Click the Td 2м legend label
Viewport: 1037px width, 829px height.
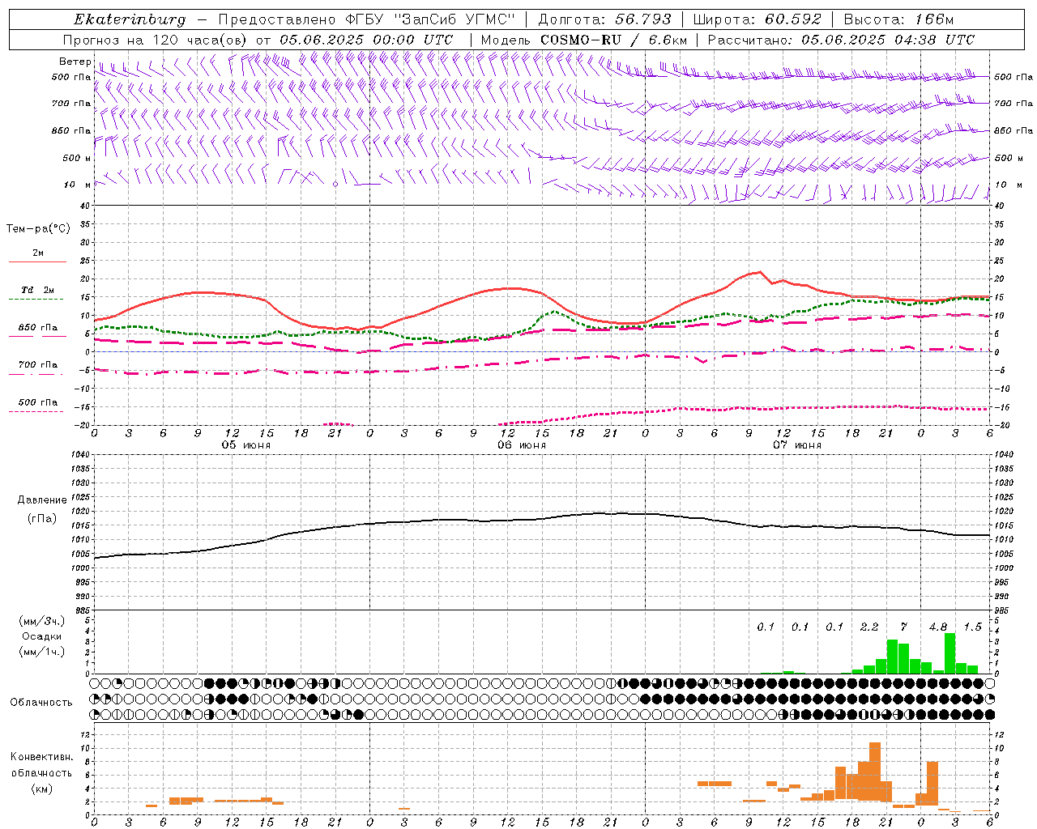[38, 290]
